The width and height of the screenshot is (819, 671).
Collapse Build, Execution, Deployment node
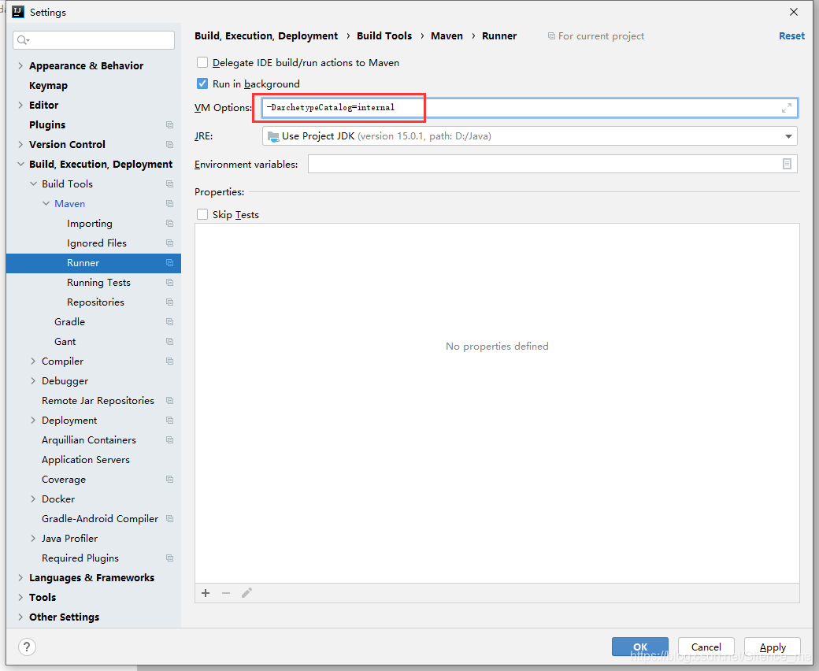(x=20, y=164)
